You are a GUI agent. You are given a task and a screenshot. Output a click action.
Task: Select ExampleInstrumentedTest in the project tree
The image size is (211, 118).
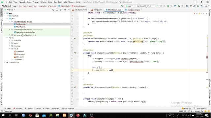coord(26,32)
